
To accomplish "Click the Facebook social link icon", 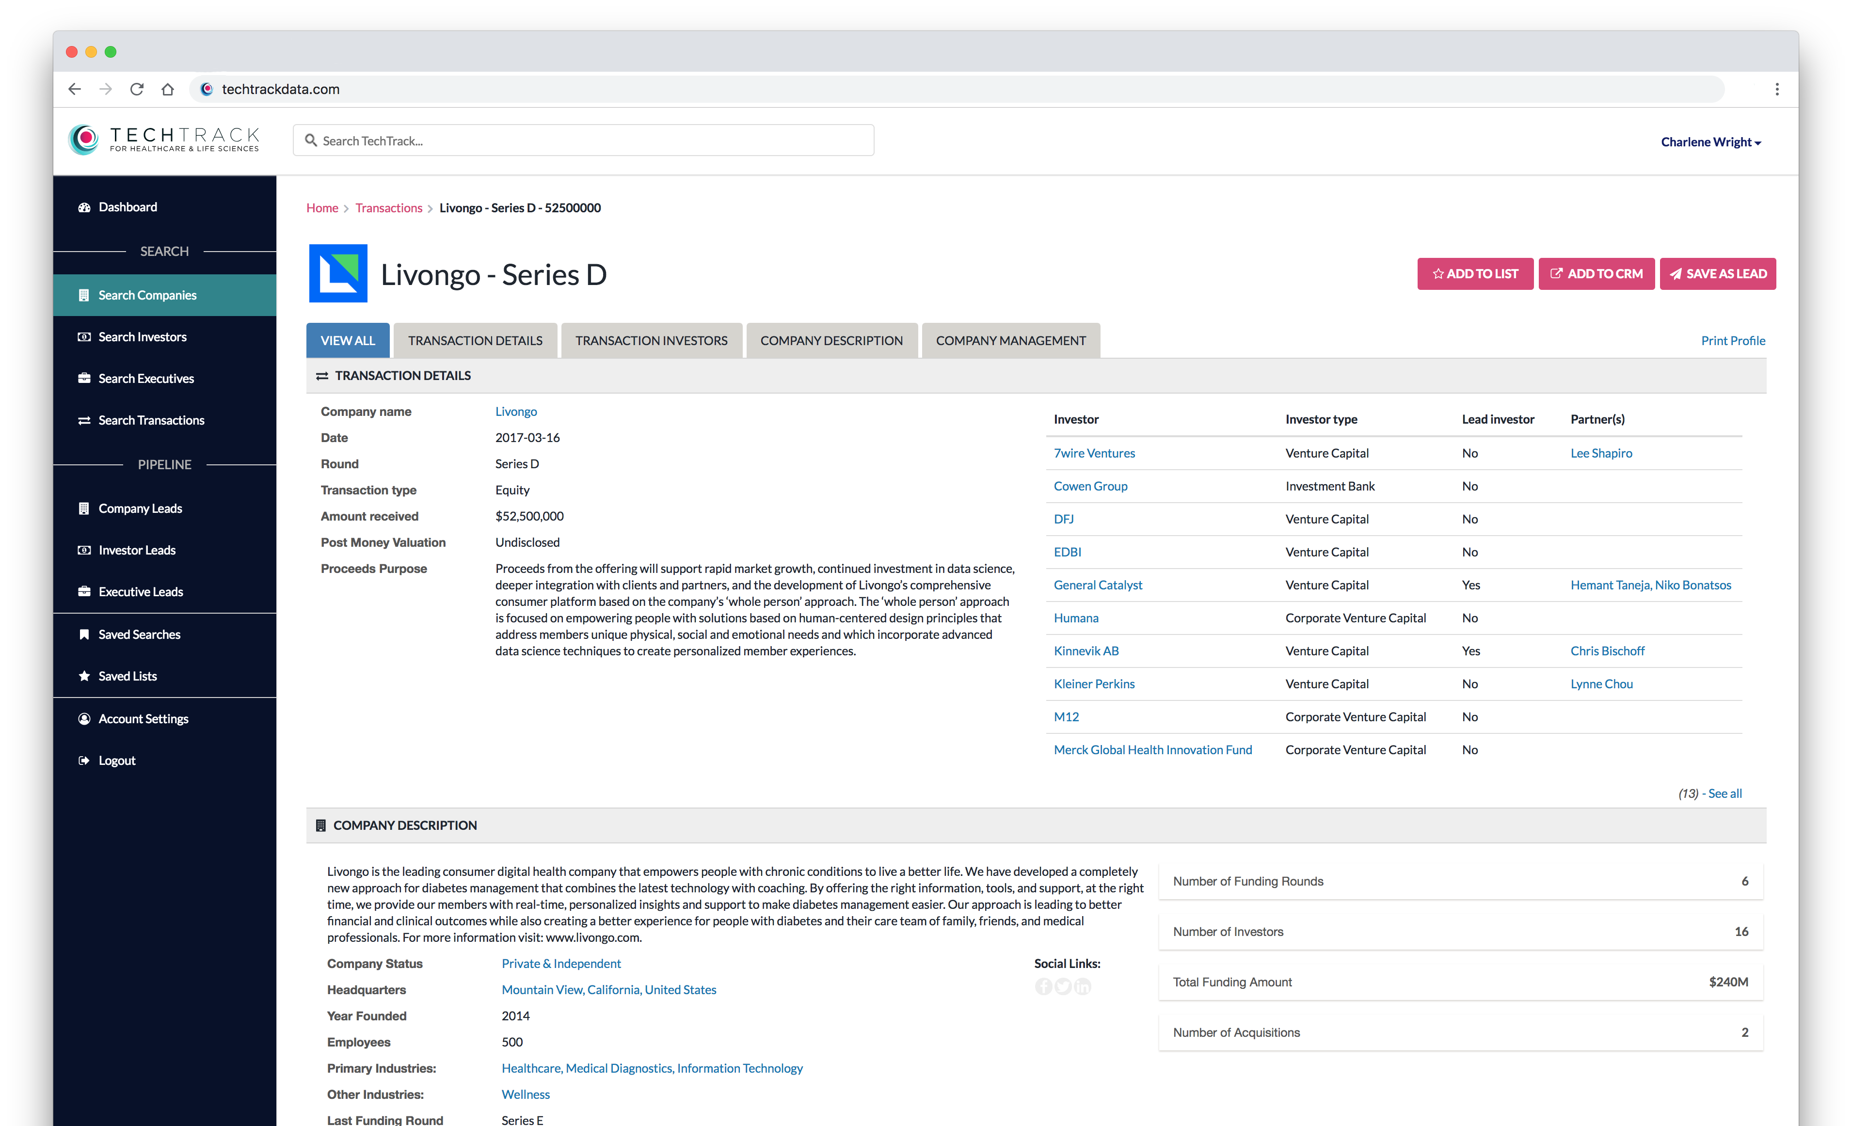I will point(1043,986).
